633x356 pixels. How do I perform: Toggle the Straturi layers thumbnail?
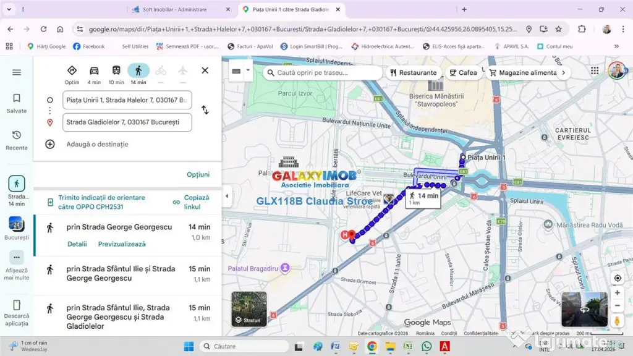click(x=249, y=309)
